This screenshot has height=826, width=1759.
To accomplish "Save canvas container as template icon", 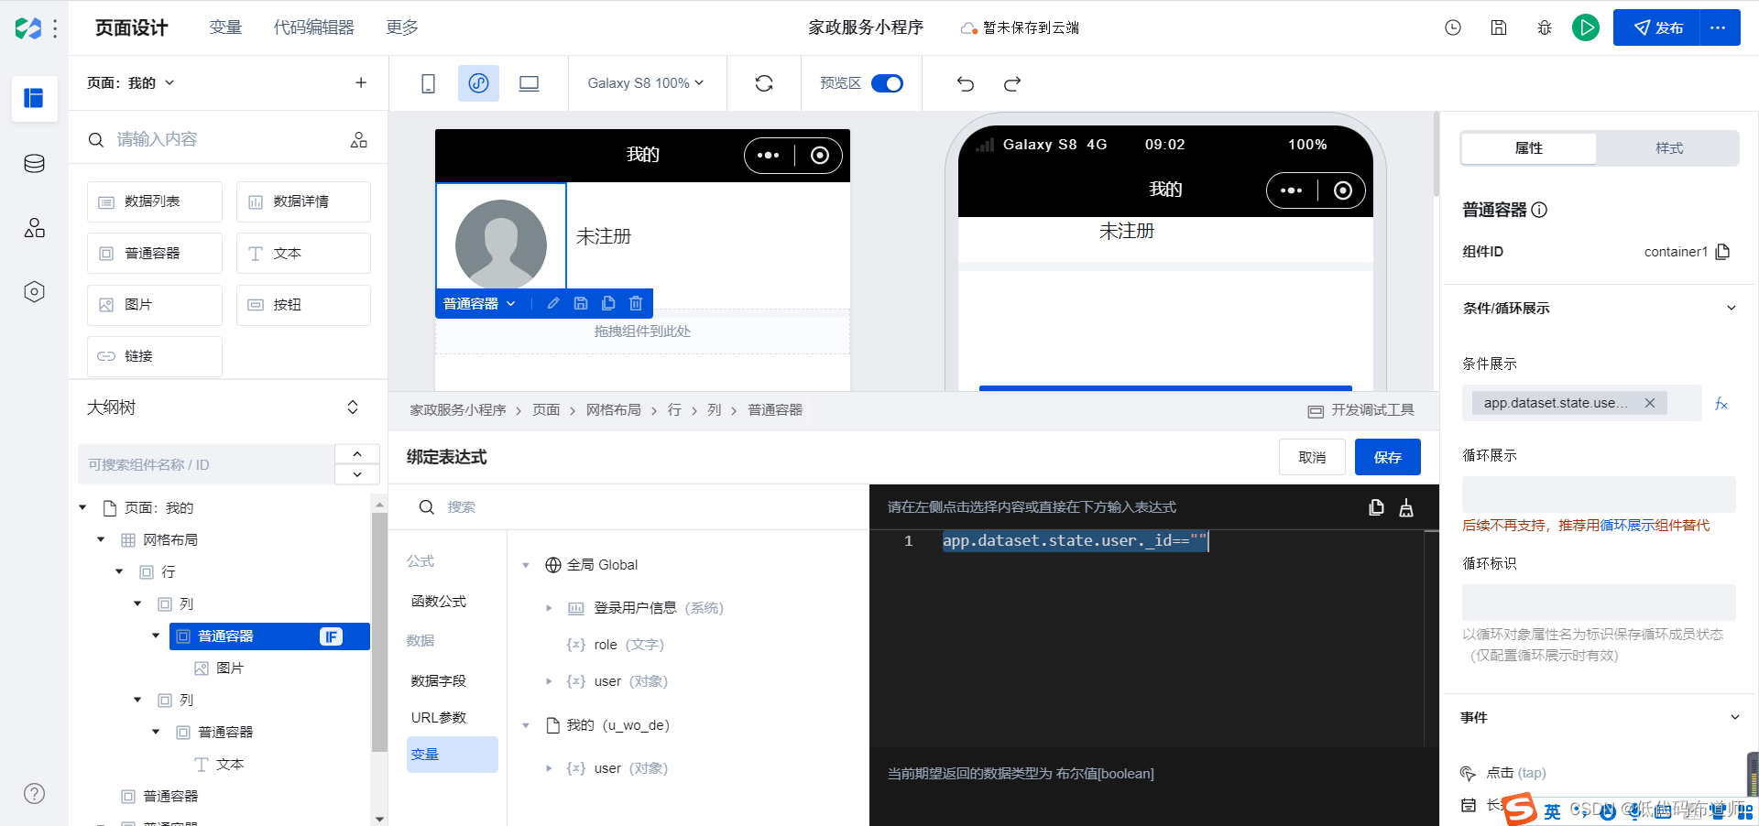I will tap(581, 303).
